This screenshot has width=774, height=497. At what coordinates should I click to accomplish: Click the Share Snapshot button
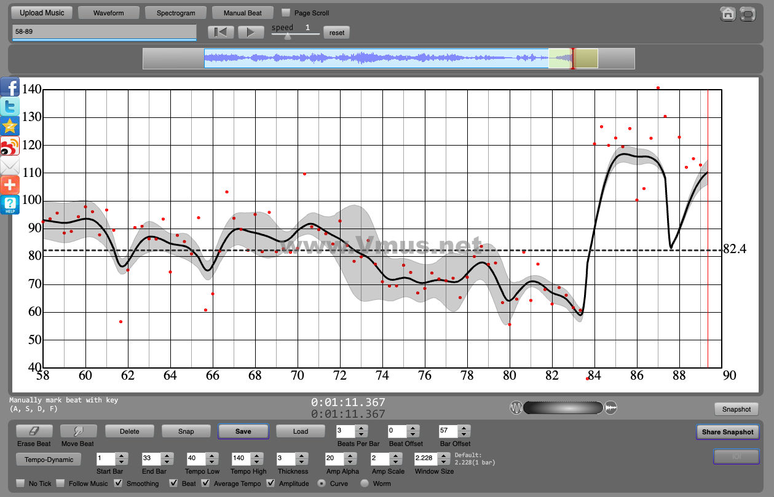[727, 432]
